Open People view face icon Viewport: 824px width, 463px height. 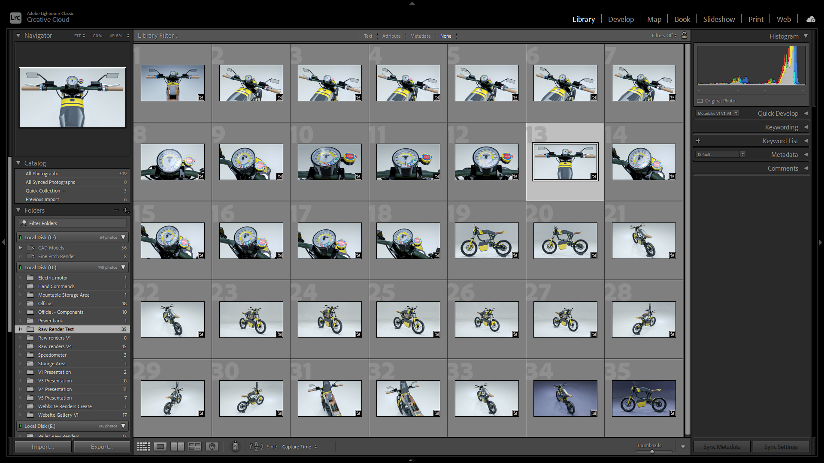[212, 447]
